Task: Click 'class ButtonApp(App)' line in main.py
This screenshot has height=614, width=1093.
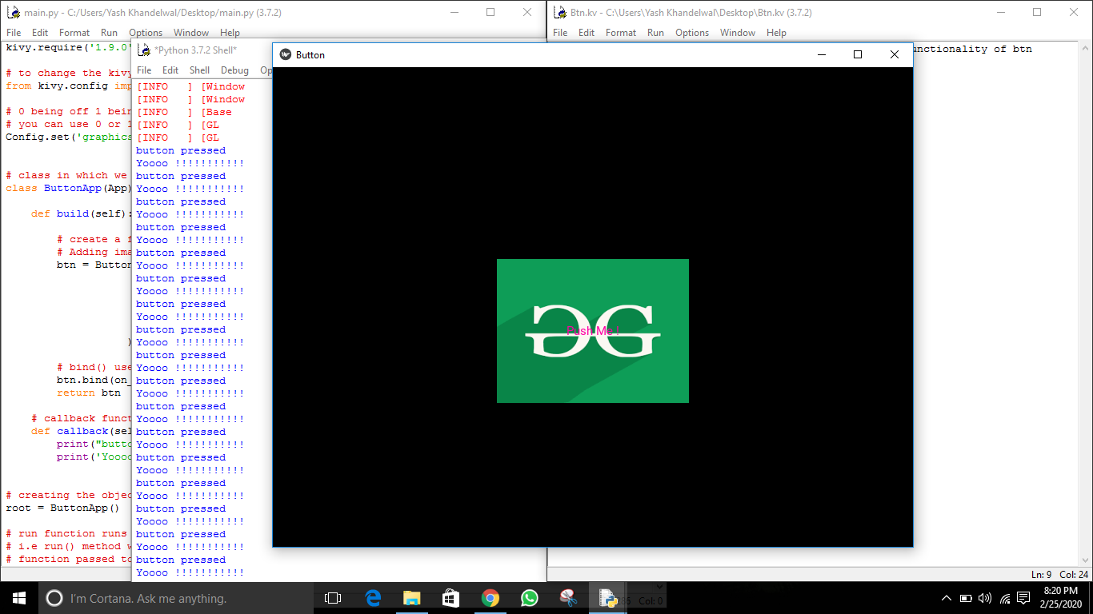Action: tap(69, 188)
